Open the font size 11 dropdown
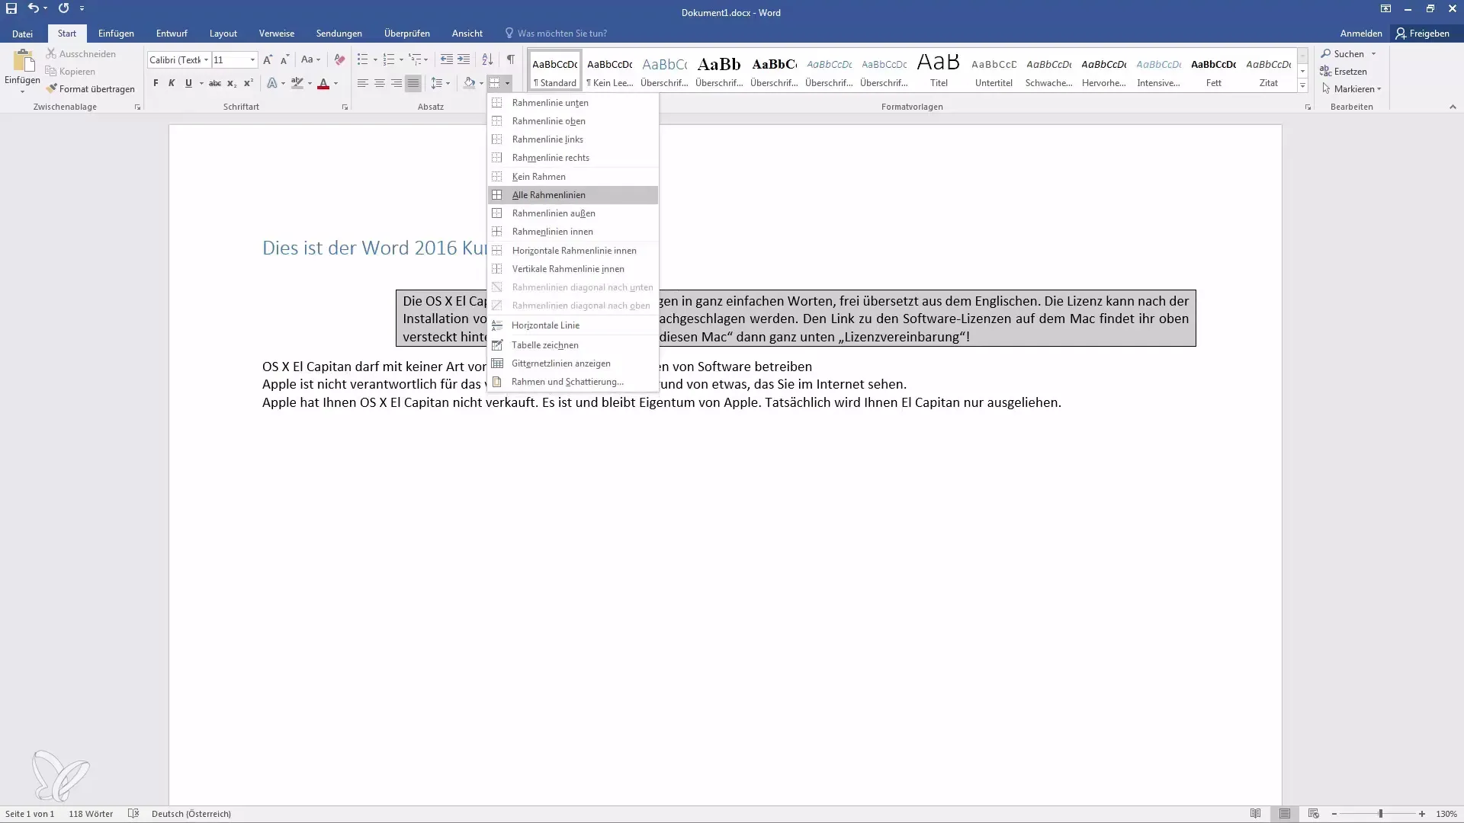The image size is (1464, 823). (x=252, y=59)
